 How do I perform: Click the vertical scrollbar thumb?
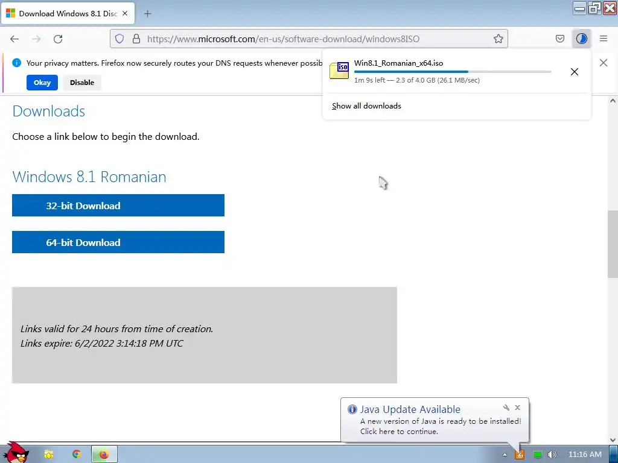click(613, 244)
